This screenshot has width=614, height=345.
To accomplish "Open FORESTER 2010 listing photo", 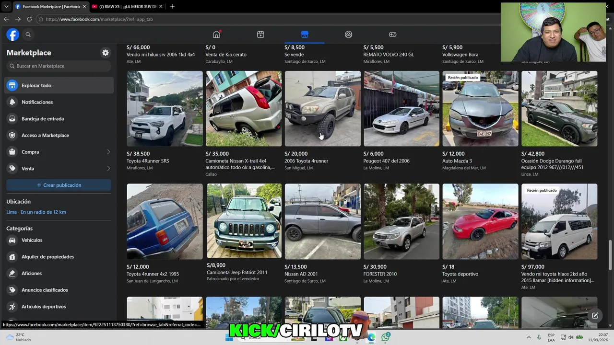I will point(401,221).
